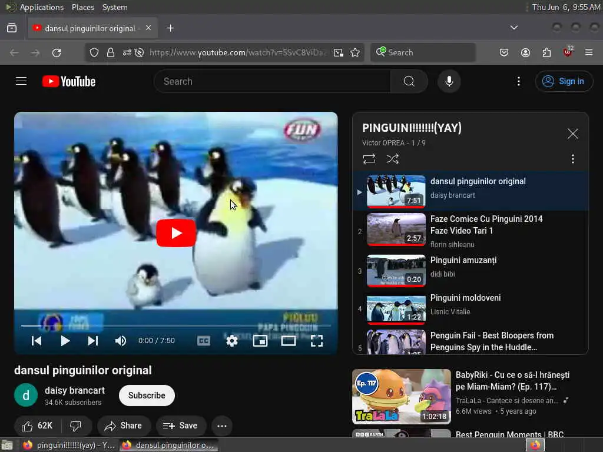Screen dimensions: 603x452
Task: Toggle closed captions CC
Action: pyautogui.click(x=203, y=341)
